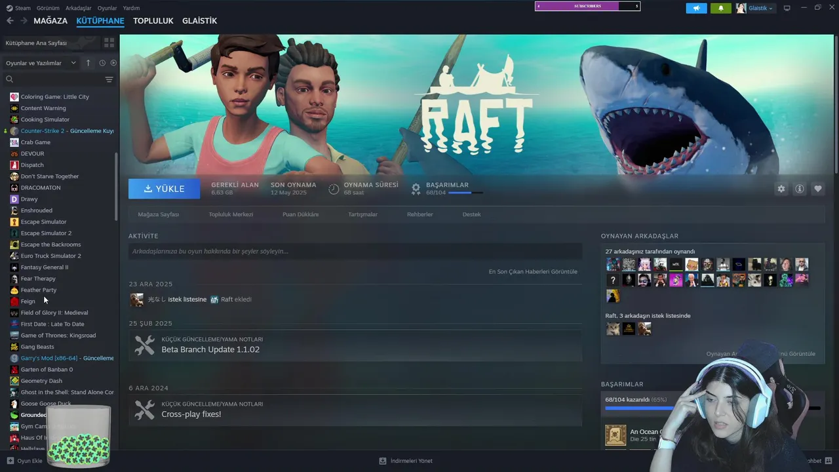The image size is (839, 472).
Task: Sort the library list with the up arrow
Action: (88, 63)
